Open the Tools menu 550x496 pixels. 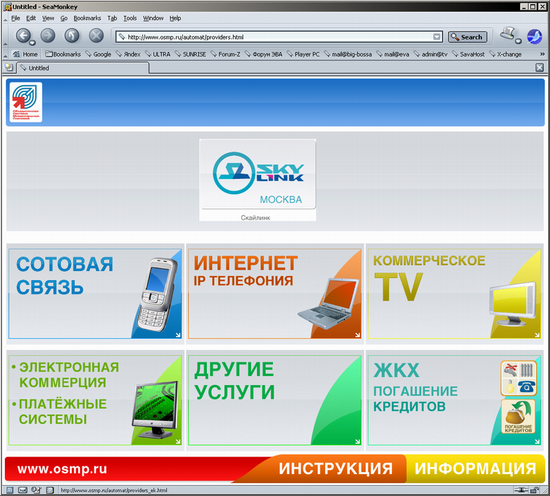(x=130, y=19)
